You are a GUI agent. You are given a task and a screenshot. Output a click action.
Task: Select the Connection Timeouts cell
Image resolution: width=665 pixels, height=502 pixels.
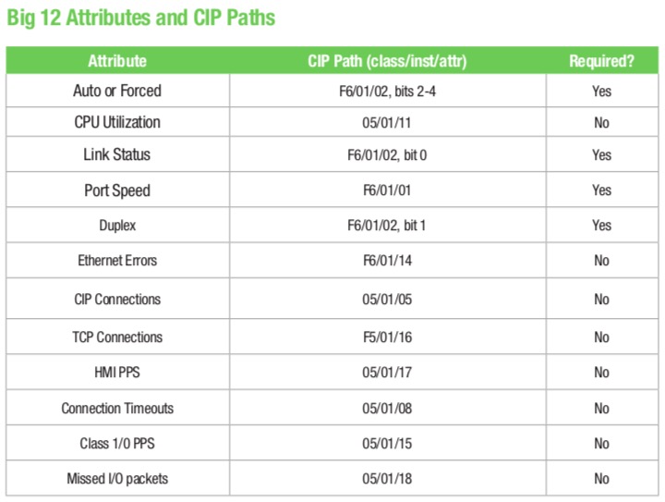(117, 409)
